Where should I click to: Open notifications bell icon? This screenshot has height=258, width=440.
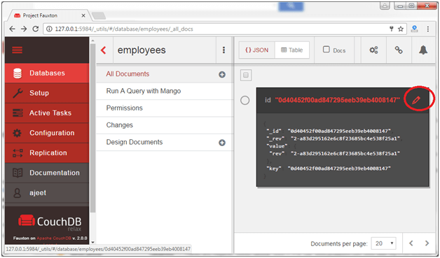(423, 50)
